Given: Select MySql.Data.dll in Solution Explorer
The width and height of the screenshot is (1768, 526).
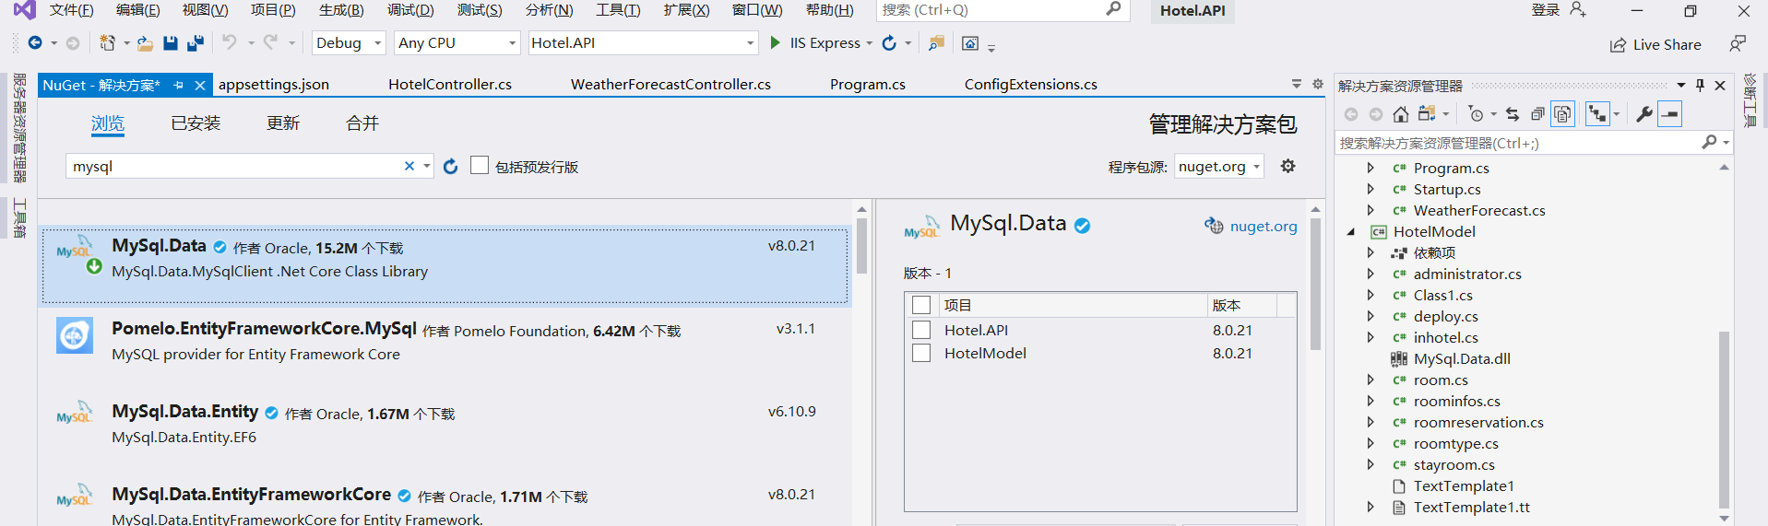Looking at the screenshot, I should click(x=1462, y=358).
